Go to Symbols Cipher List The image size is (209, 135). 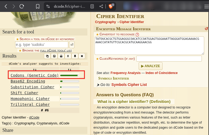[x=129, y=85]
